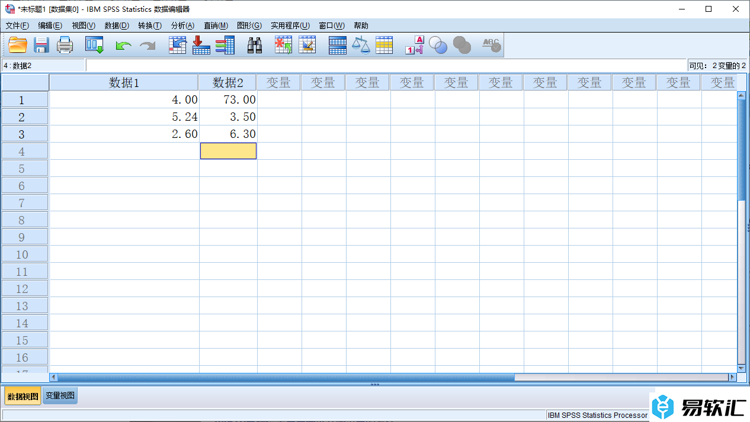Open a data file with the folder icon
The width and height of the screenshot is (750, 422).
[18, 45]
